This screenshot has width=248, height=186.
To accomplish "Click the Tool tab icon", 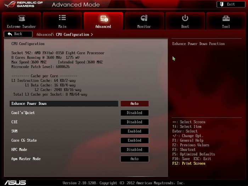I will 226,18.
